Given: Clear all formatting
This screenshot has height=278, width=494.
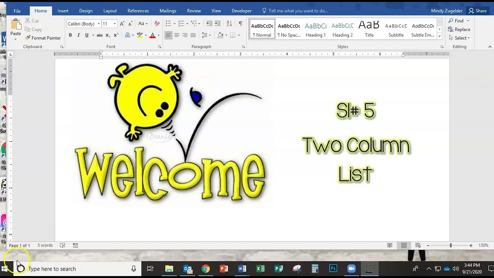Looking at the screenshot, I should [x=157, y=24].
